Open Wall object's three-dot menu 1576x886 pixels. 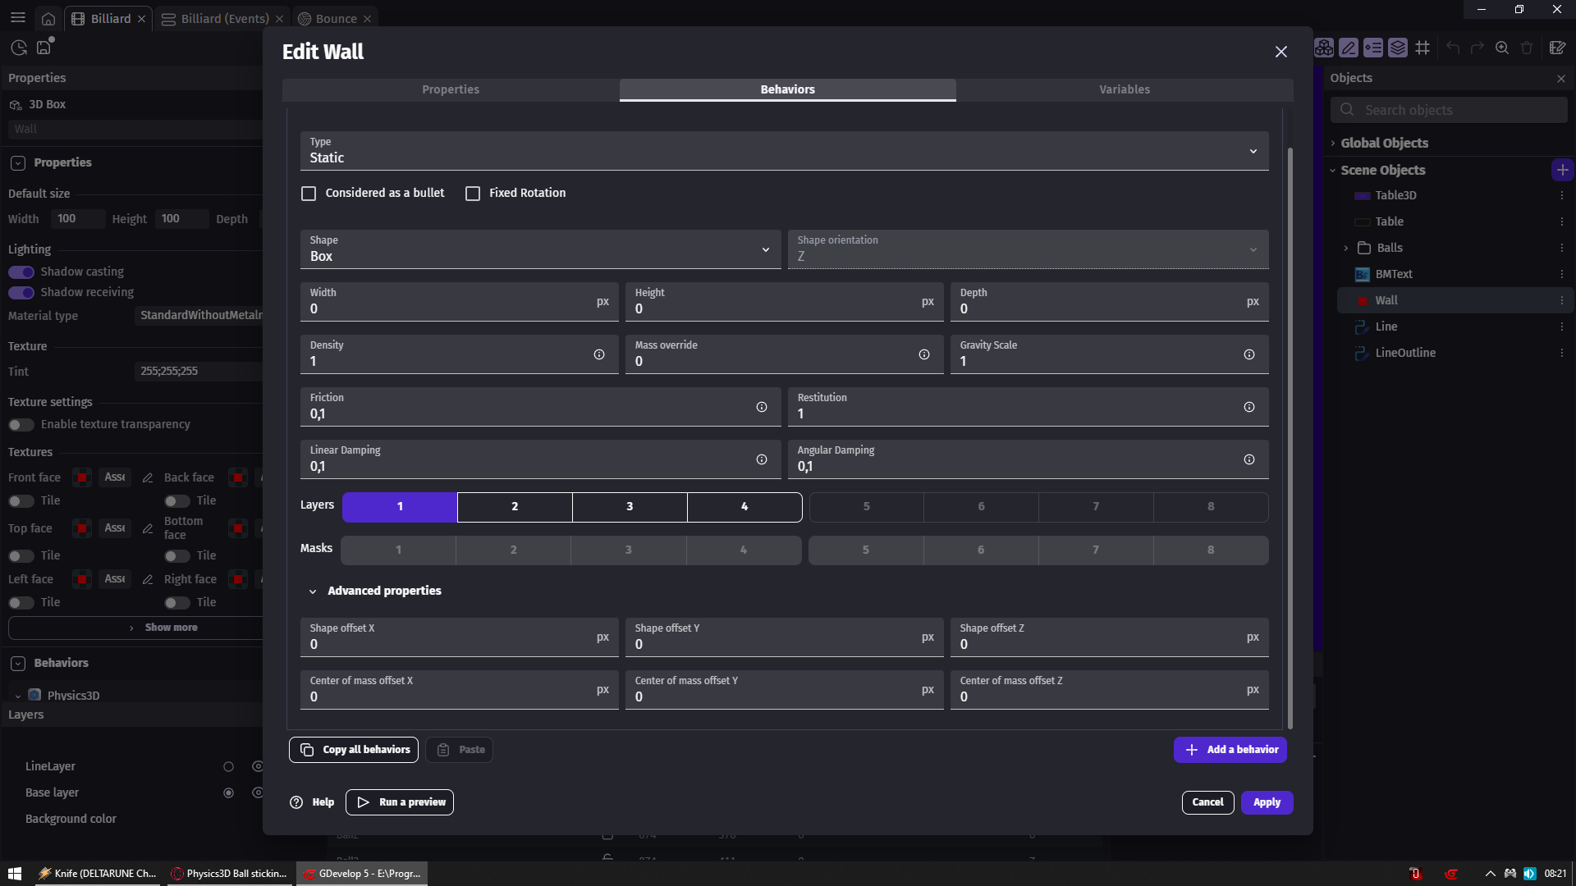click(1561, 300)
